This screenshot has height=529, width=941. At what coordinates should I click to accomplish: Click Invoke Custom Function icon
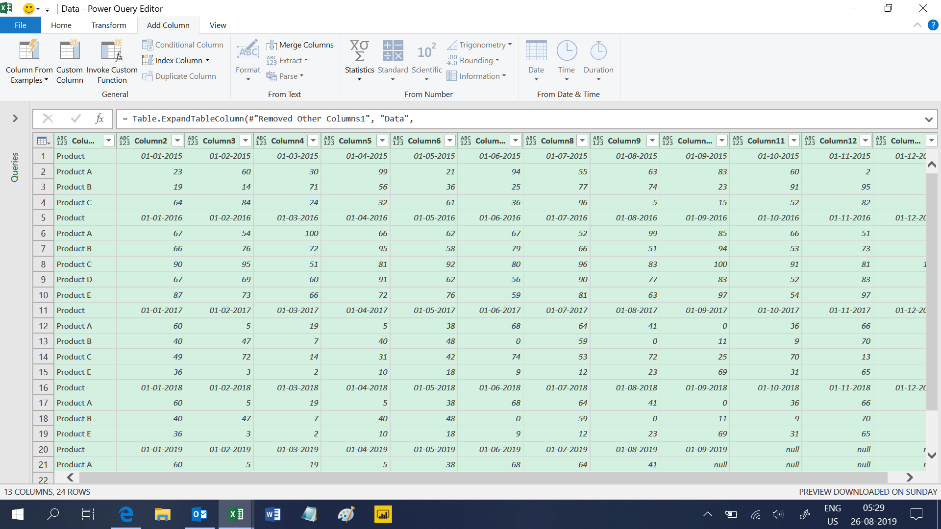click(x=112, y=51)
